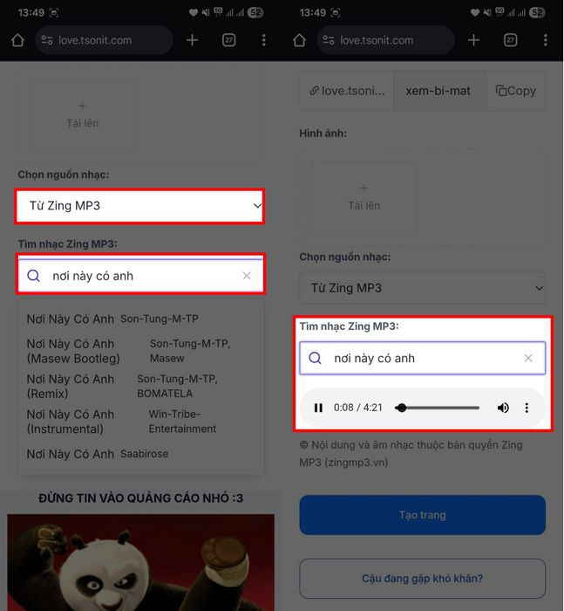Open the Từ Zing MP3 dropdown on left screen

(139, 206)
